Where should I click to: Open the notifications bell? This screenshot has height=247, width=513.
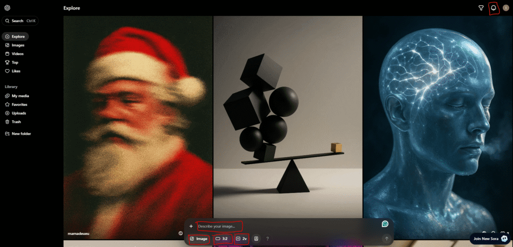coord(494,8)
